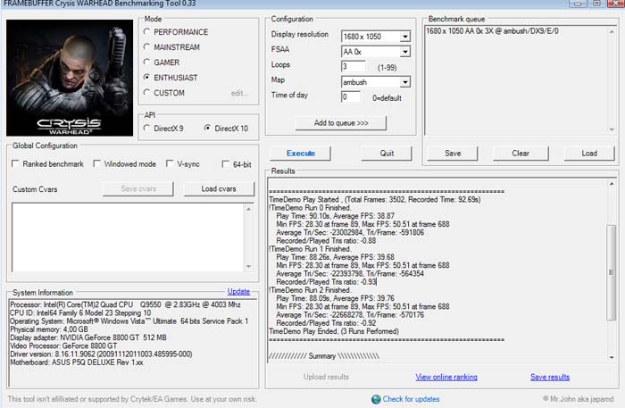This screenshot has height=408, width=625.
Task: Click the Average FPS: 39.76 line
Action: point(336,298)
